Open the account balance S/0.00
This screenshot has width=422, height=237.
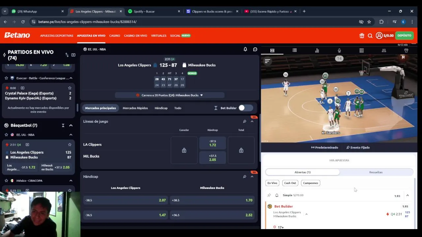point(385,36)
